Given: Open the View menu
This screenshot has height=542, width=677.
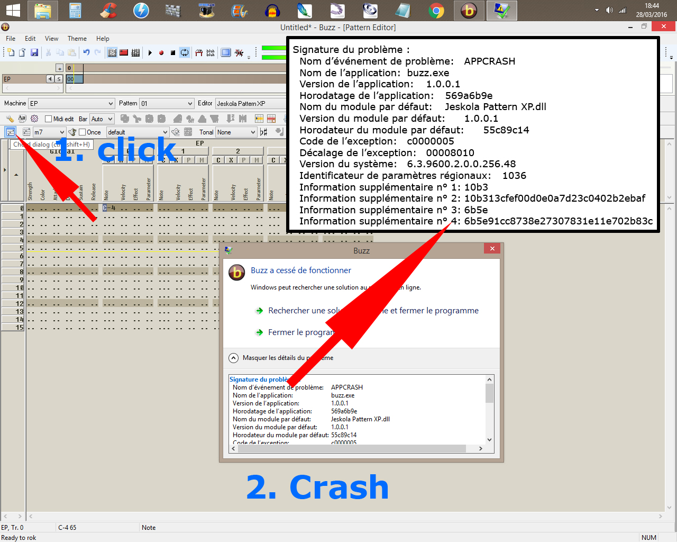Looking at the screenshot, I should click(x=51, y=39).
